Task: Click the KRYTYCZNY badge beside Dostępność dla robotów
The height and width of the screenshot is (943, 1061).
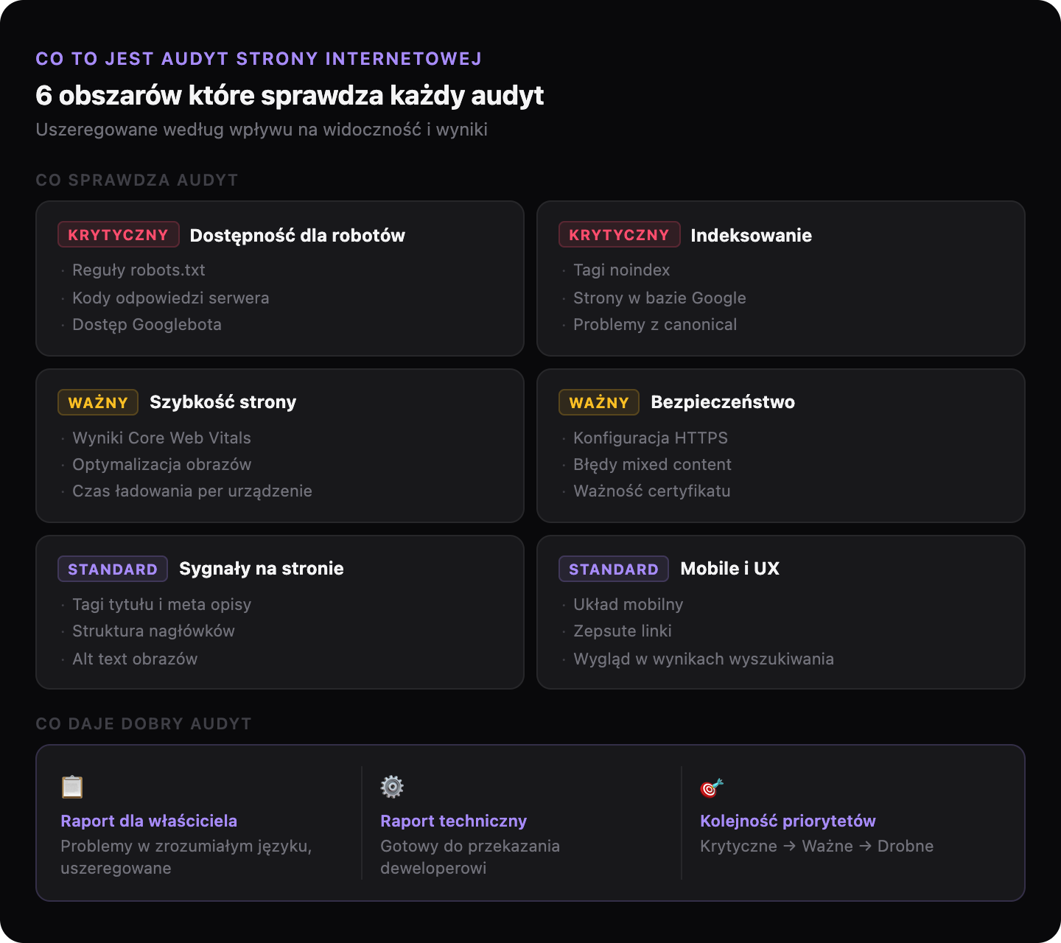Action: coord(119,235)
